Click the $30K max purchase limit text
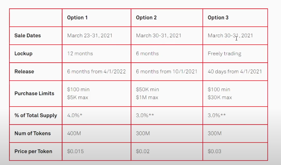 (x=220, y=97)
